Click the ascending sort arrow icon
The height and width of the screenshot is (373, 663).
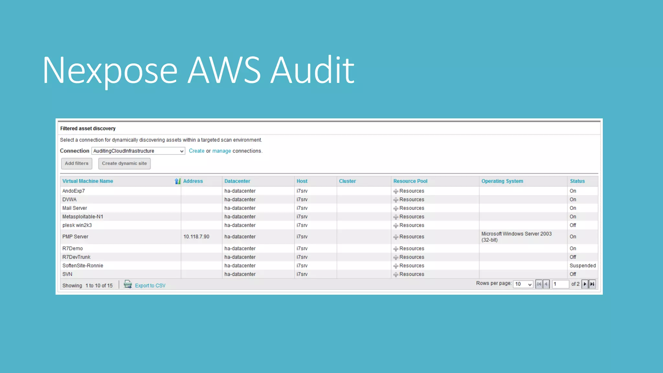[x=177, y=181]
